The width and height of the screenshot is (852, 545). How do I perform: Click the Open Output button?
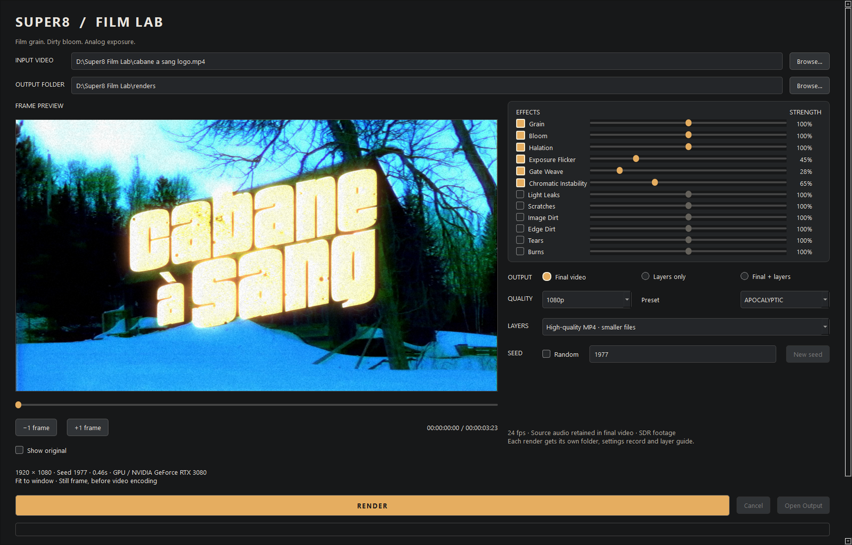pos(803,506)
